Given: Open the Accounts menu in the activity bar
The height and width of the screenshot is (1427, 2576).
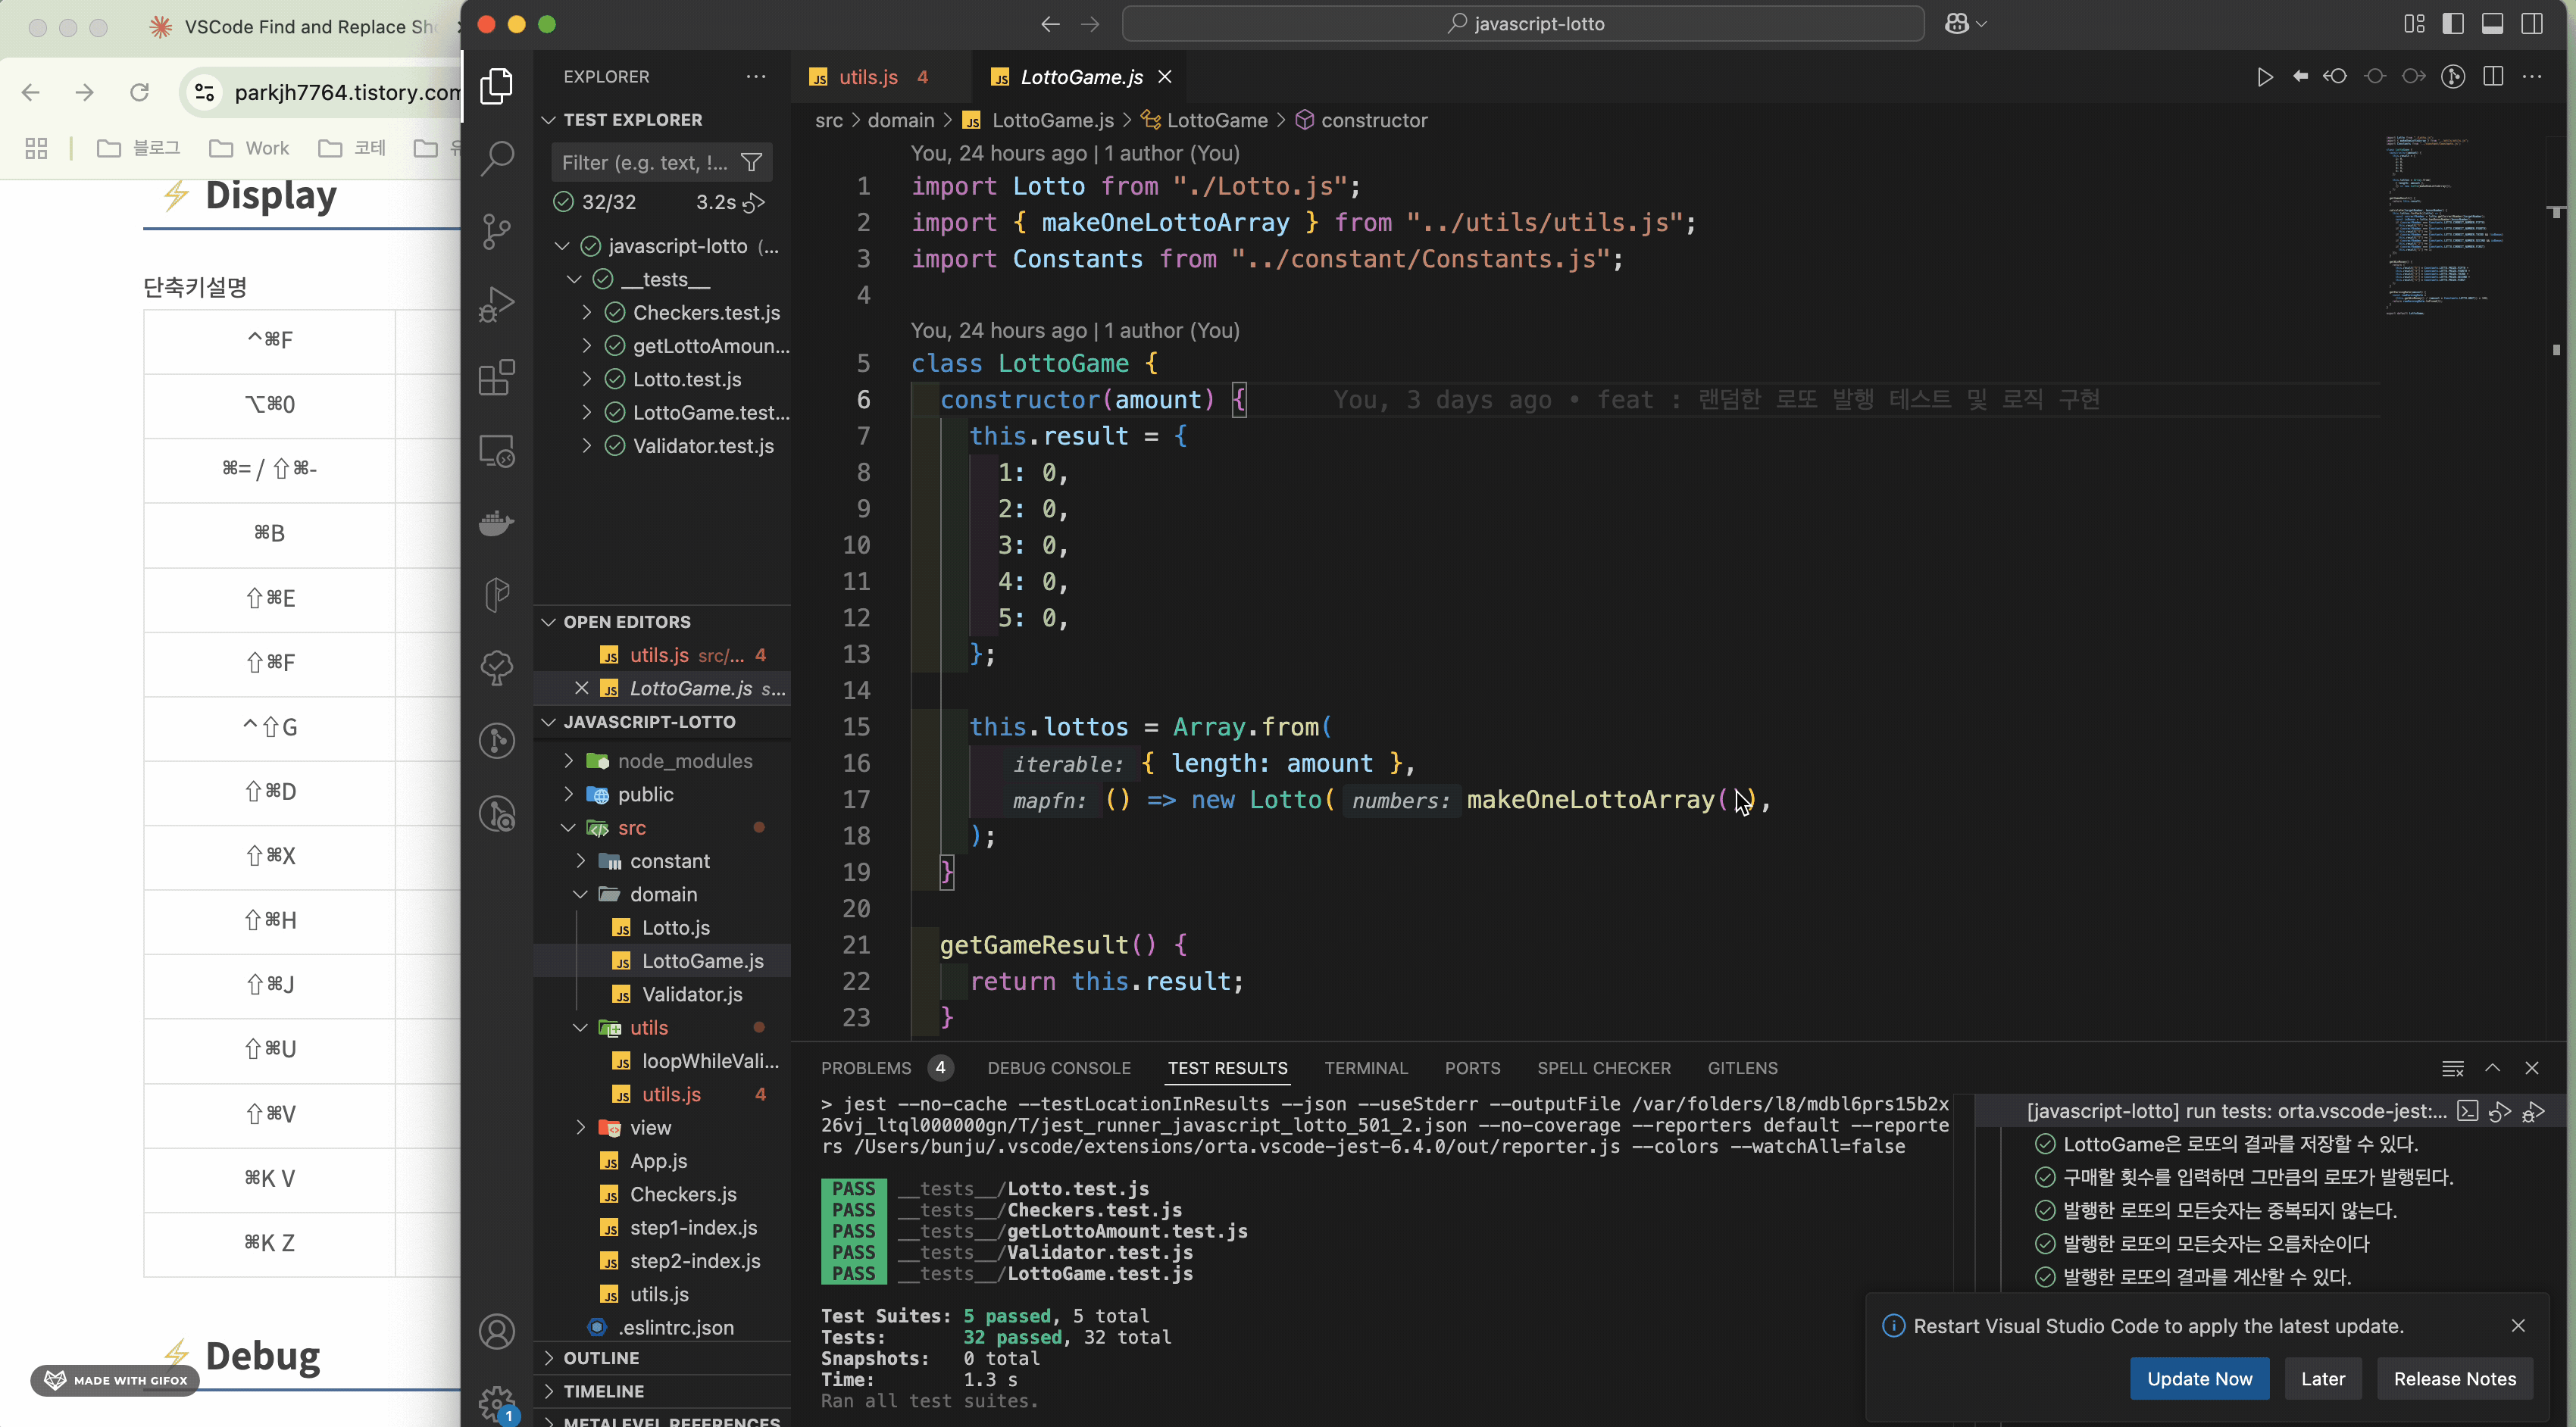Looking at the screenshot, I should pyautogui.click(x=497, y=1331).
